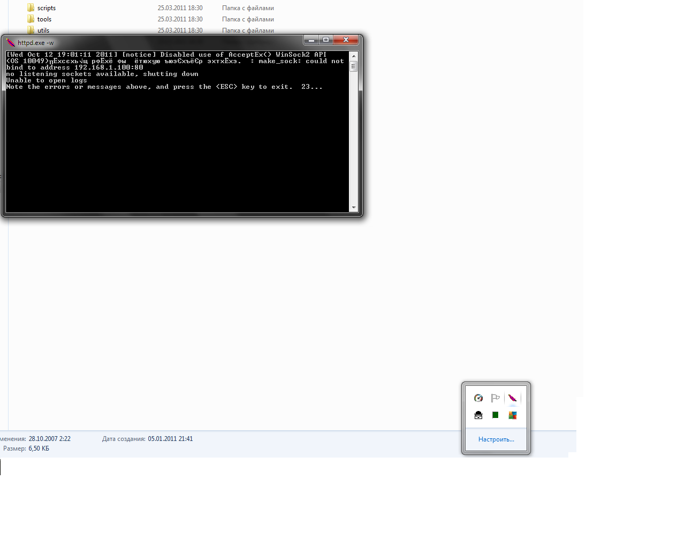
Task: Click console line 'Unable to open logs'
Action: pos(47,80)
